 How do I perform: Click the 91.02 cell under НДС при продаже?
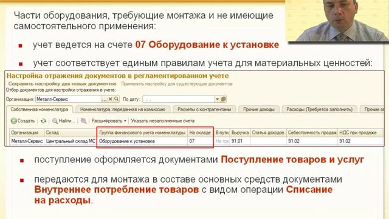(360, 141)
